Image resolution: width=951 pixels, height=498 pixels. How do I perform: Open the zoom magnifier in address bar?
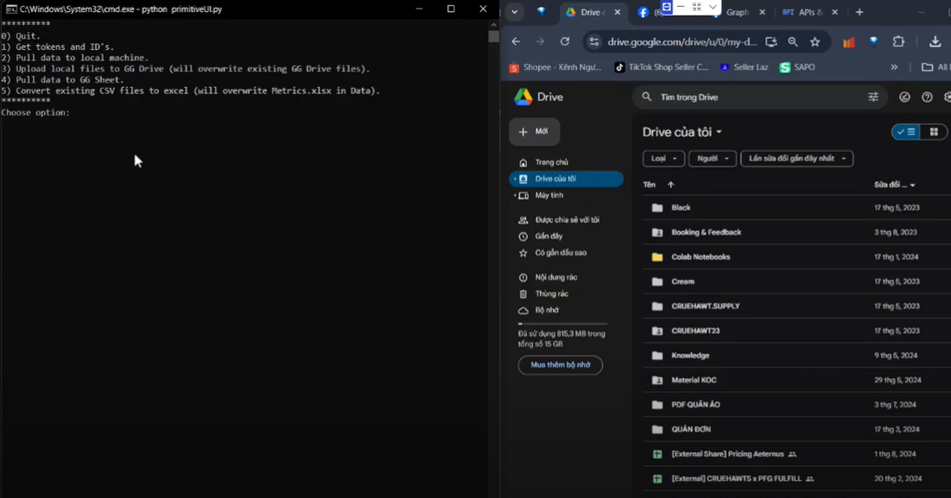(x=793, y=41)
